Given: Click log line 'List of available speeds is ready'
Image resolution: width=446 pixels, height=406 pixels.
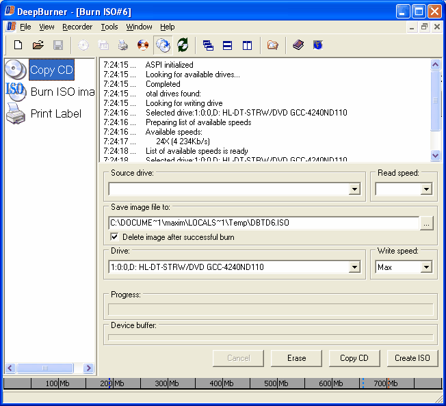Looking at the screenshot, I should [197, 151].
